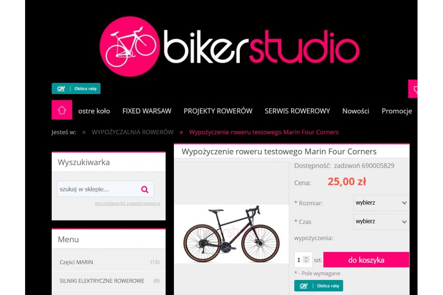Open SERWIS ROWEROWY menu item

(297, 111)
